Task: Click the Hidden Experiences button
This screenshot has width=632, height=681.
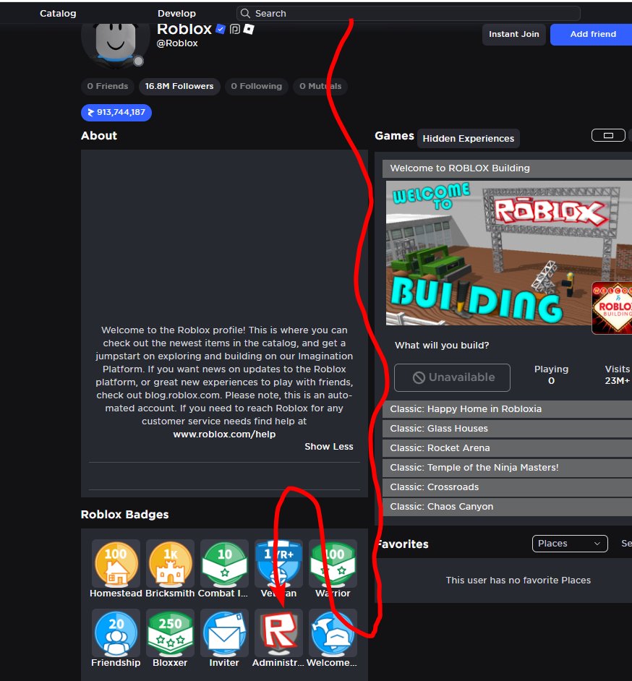Action: coord(469,139)
